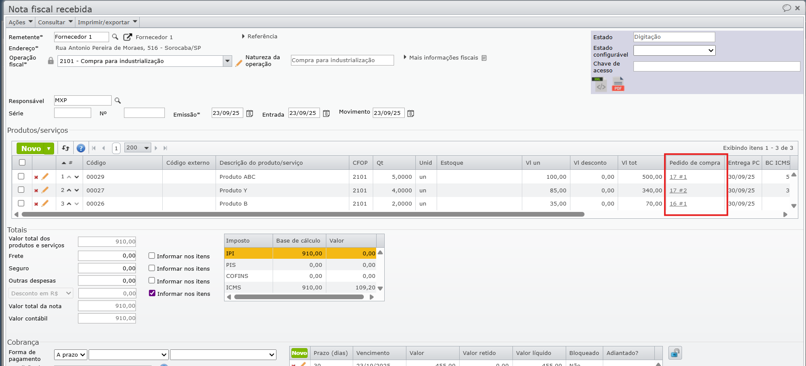Viewport: 806px width, 366px height.
Task: Check the Frete Informar nos itens box
Action: (x=152, y=256)
